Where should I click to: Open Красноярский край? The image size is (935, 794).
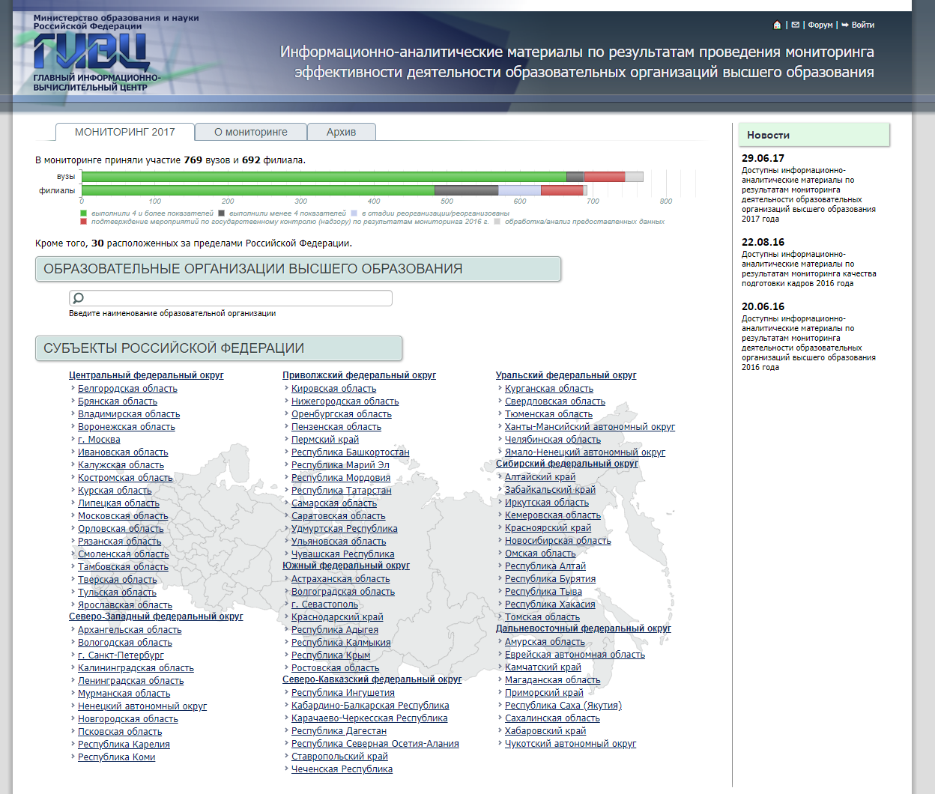point(548,528)
